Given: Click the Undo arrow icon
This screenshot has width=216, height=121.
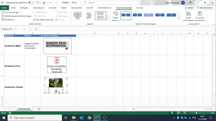Looking at the screenshot, I should pos(37,3).
